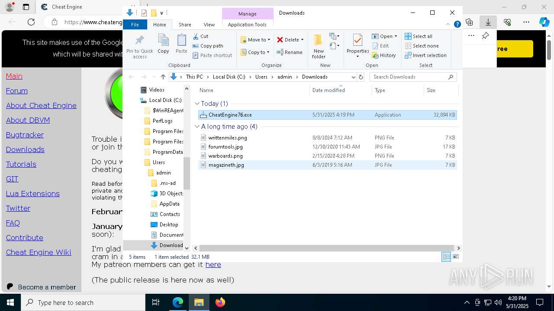554x311 pixels.
Task: Open Application Tools tab
Action: pyautogui.click(x=247, y=25)
